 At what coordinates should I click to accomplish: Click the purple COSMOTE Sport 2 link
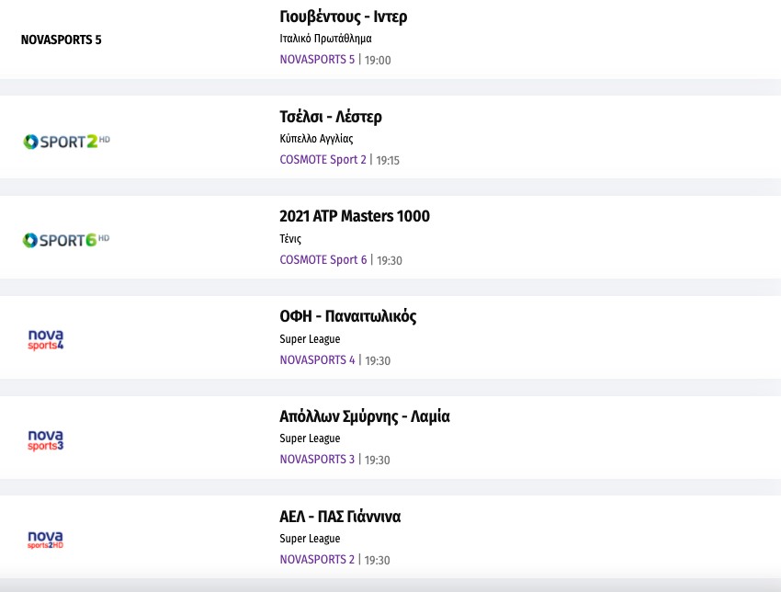pyautogui.click(x=323, y=160)
